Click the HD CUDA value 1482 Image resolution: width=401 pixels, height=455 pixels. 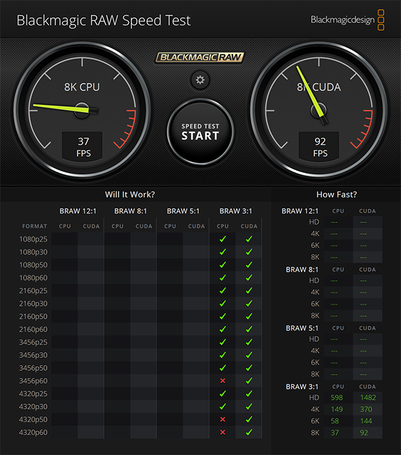pyautogui.click(x=368, y=398)
